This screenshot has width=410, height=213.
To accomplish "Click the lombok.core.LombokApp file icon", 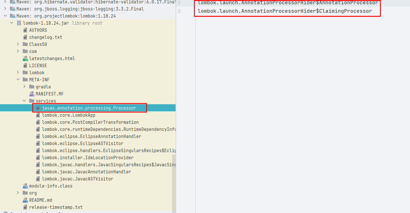I will [x=38, y=115].
